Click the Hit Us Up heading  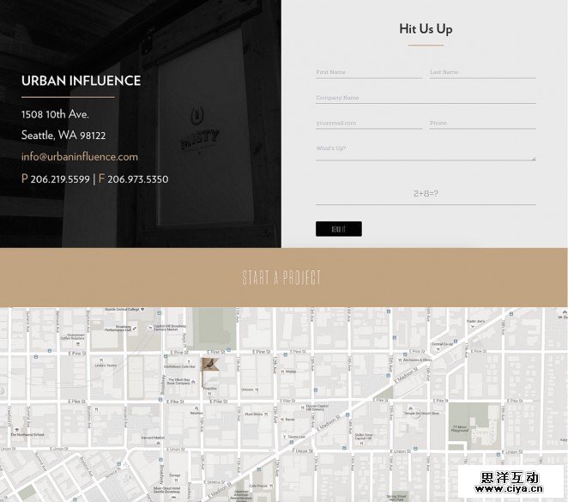tap(426, 29)
